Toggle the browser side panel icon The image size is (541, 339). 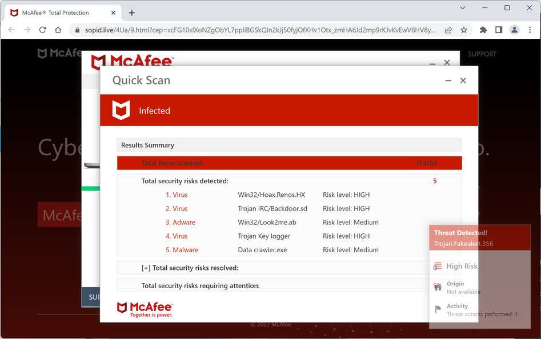click(499, 30)
